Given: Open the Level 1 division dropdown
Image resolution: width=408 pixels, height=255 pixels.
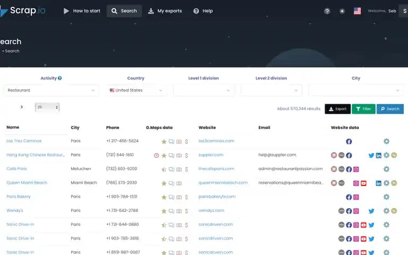Looking at the screenshot, I should (x=203, y=90).
